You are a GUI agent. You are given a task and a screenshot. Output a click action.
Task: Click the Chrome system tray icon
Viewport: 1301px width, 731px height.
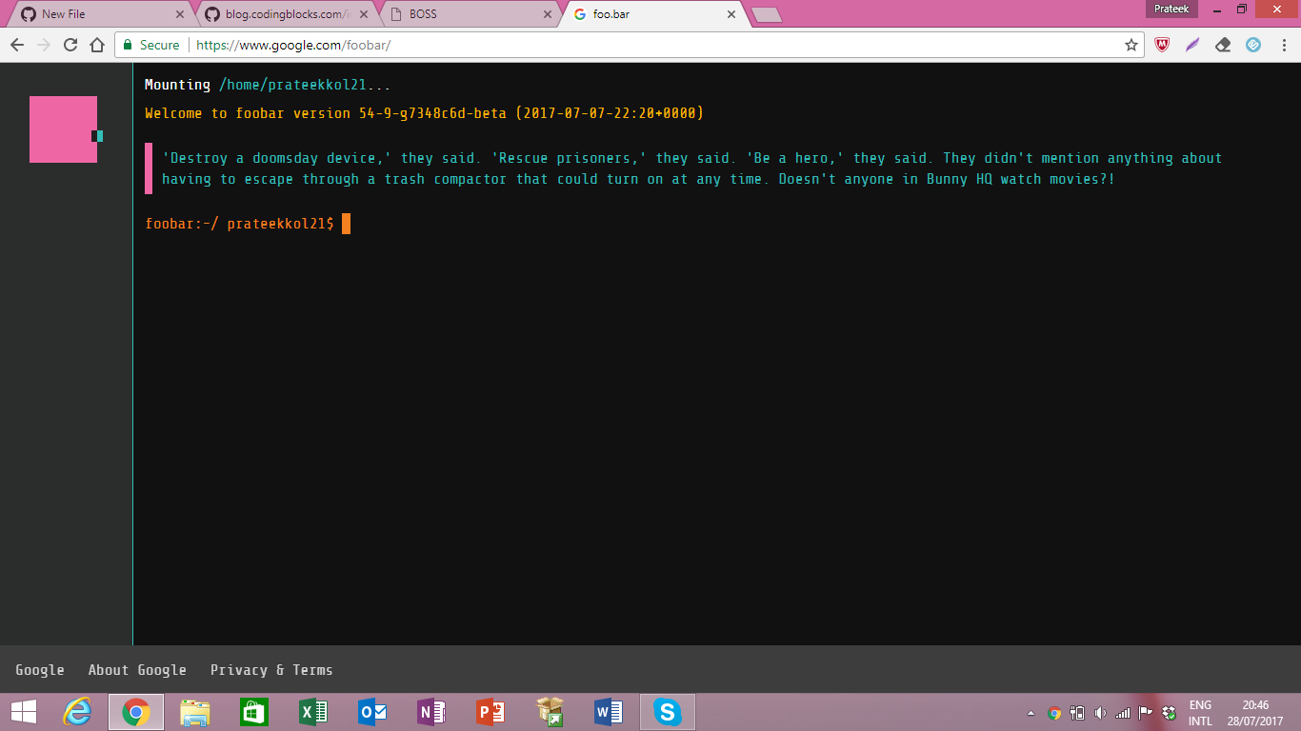[1054, 713]
